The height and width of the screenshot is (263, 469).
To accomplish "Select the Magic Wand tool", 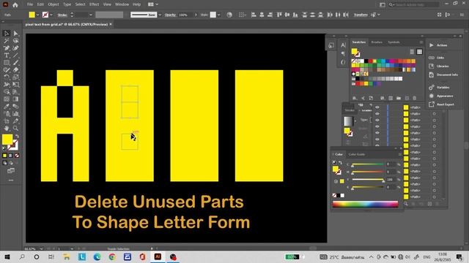I will click(7, 41).
